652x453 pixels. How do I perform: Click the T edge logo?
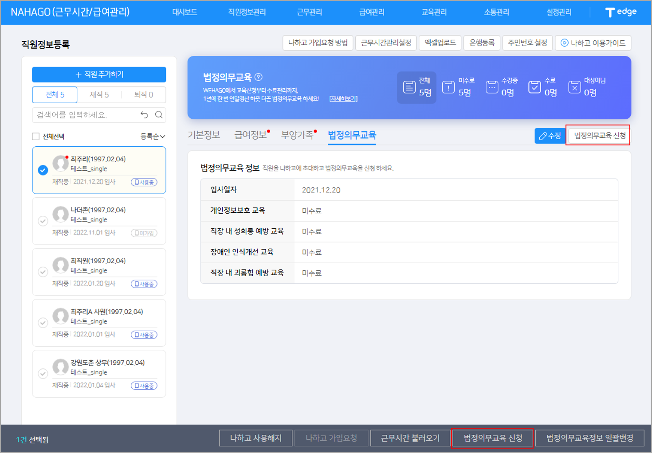click(621, 12)
